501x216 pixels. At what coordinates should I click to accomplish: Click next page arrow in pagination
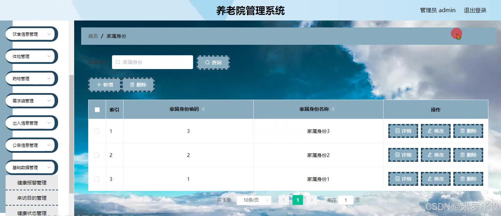[x=312, y=200]
